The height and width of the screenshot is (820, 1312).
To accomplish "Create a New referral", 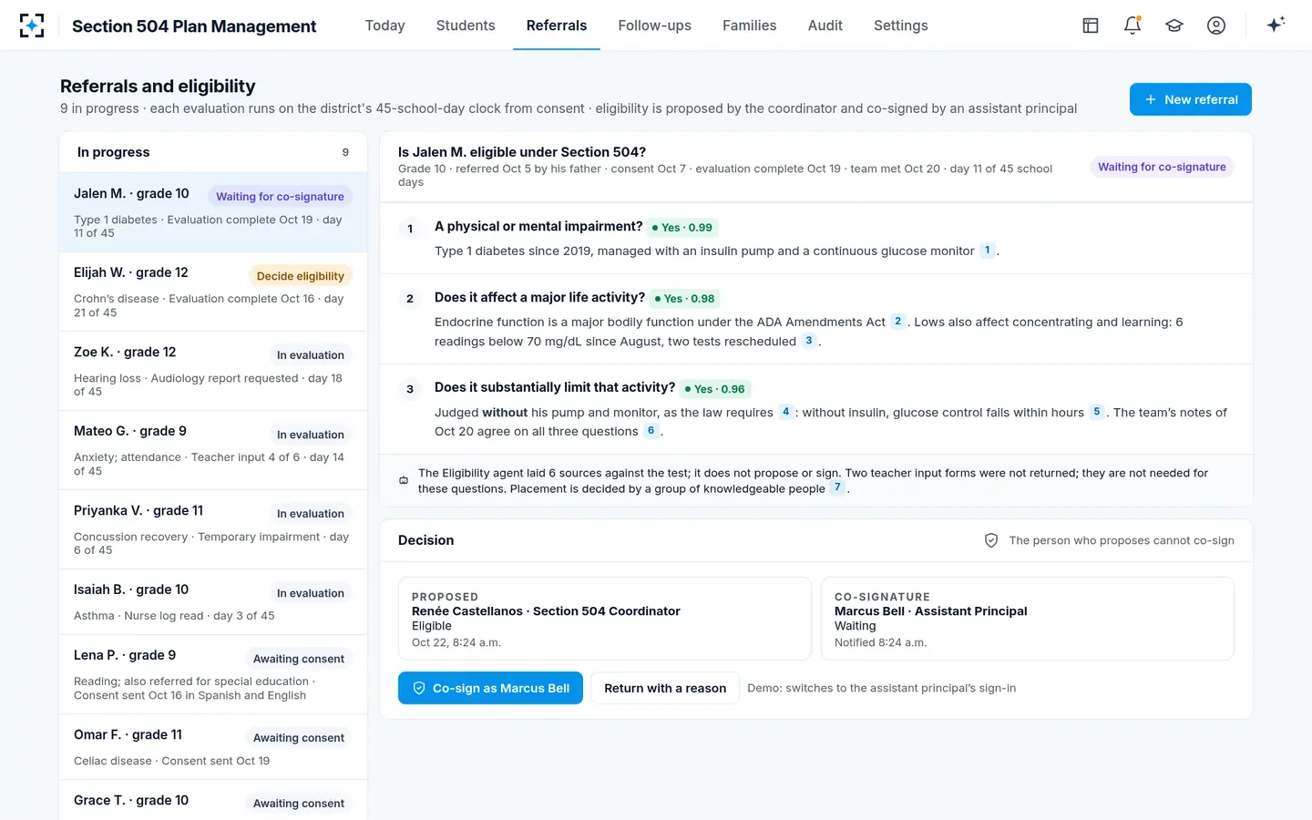I will coord(1190,99).
